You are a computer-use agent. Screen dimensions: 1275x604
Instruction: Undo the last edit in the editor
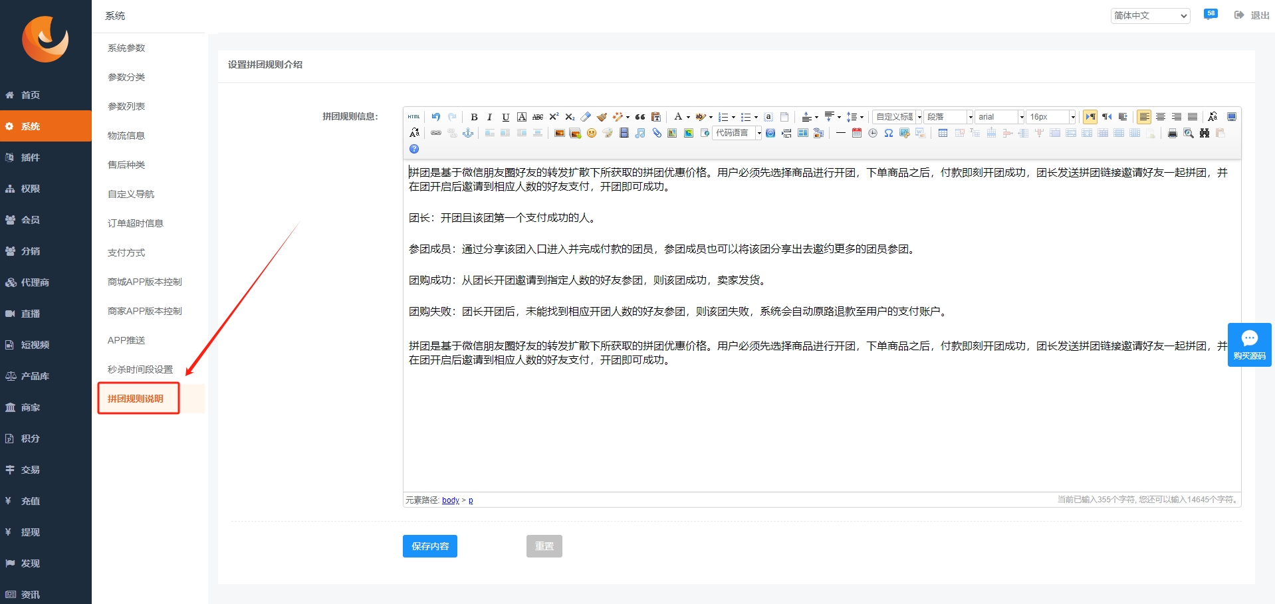point(436,117)
